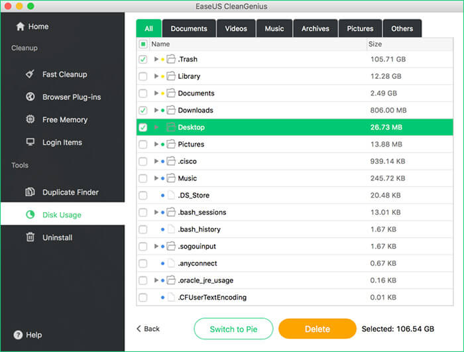The height and width of the screenshot is (352, 464).
Task: Click the Library folder icon
Action: [171, 76]
